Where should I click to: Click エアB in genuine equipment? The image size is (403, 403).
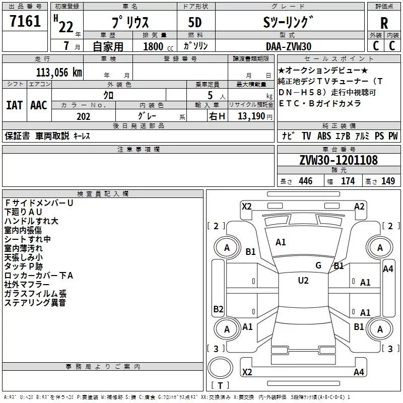coord(343,136)
